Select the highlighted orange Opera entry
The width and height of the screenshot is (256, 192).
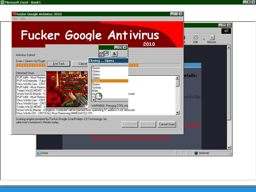pos(110,81)
